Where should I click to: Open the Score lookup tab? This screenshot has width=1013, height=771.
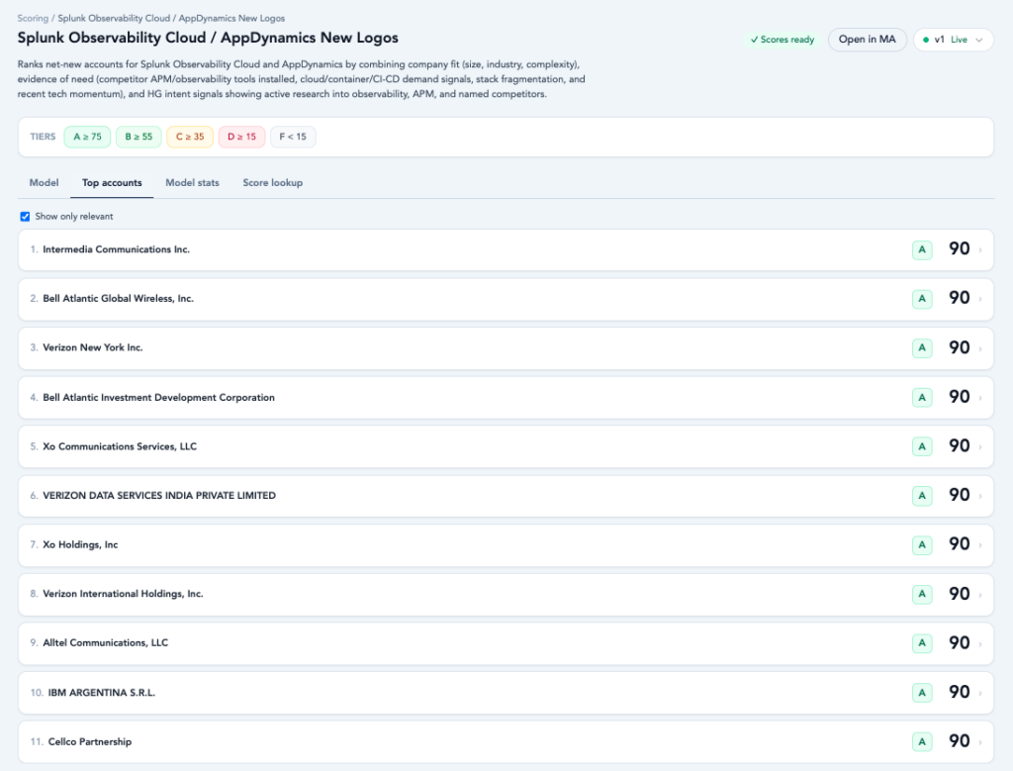273,183
